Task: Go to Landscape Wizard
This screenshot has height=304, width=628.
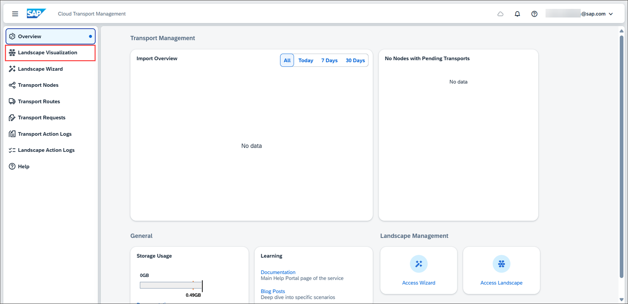Action: click(51, 69)
